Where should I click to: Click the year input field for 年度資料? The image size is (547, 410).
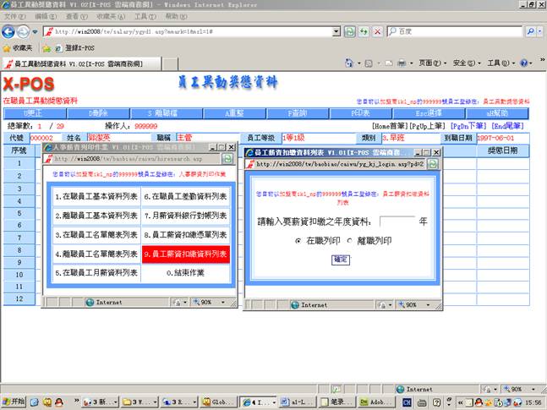click(397, 221)
